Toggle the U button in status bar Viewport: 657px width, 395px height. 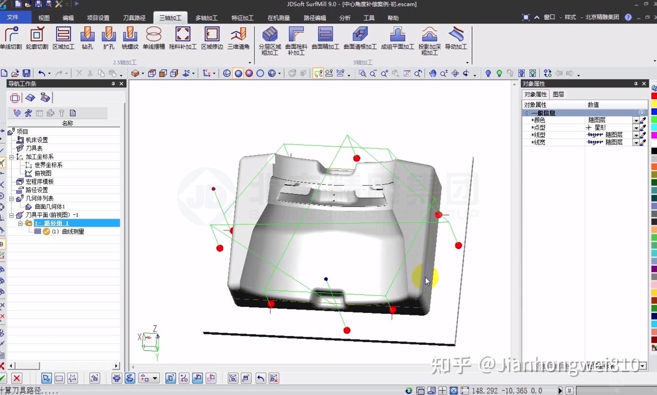[x=569, y=390]
